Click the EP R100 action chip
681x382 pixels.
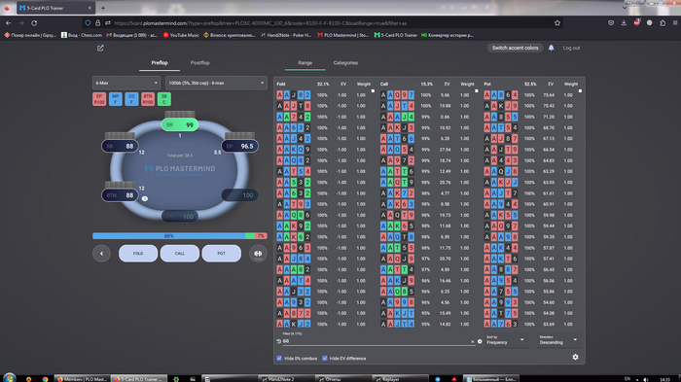(99, 99)
